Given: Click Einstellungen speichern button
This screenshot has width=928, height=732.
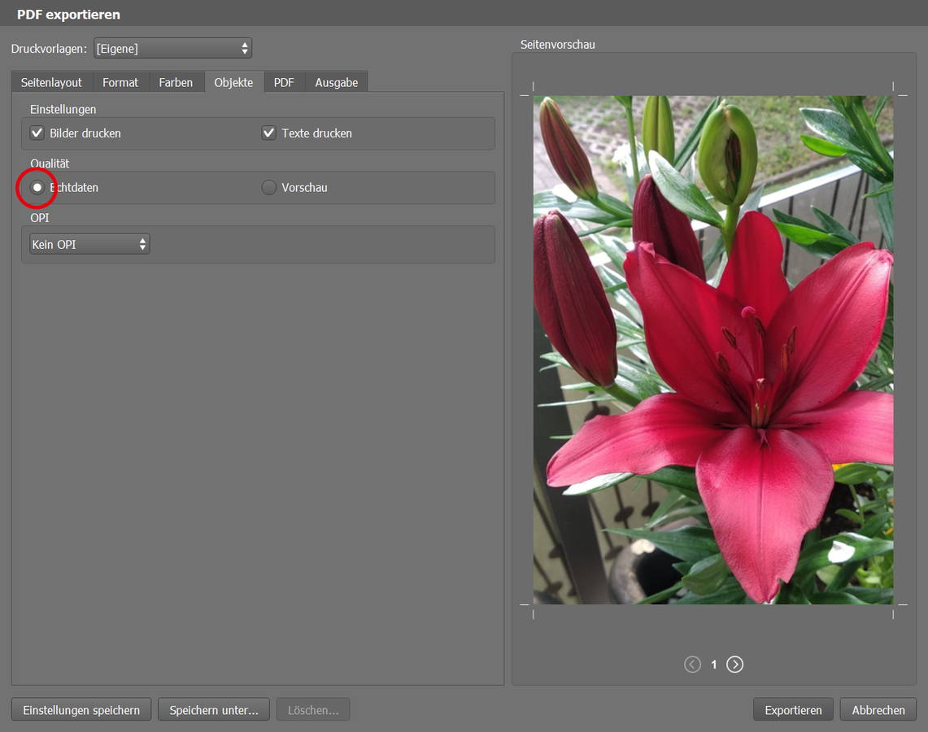Looking at the screenshot, I should (81, 709).
